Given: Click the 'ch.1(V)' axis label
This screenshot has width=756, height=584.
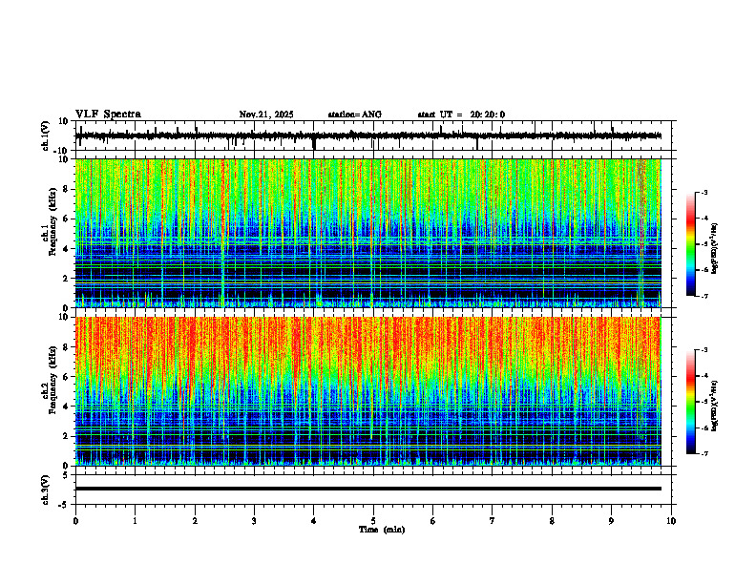Looking at the screenshot, I should click(46, 136).
